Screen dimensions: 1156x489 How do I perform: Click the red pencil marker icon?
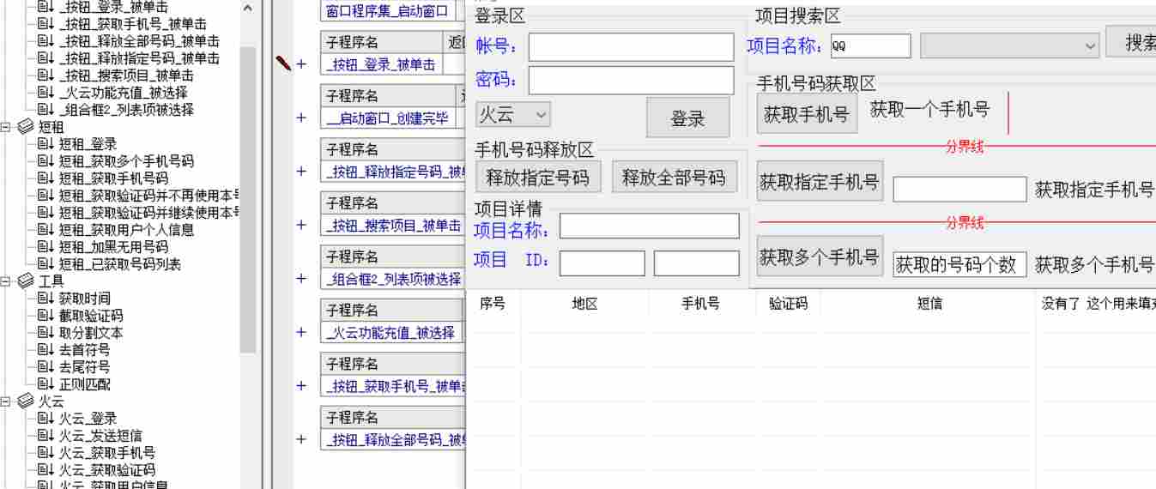283,63
